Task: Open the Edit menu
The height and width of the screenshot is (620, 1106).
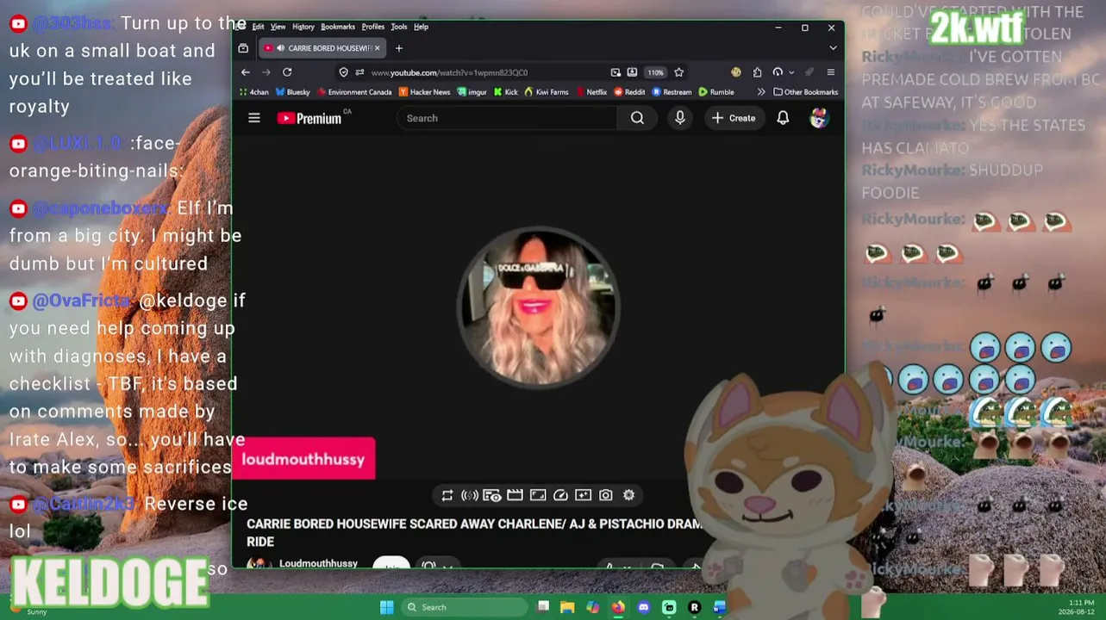Action: tap(258, 27)
